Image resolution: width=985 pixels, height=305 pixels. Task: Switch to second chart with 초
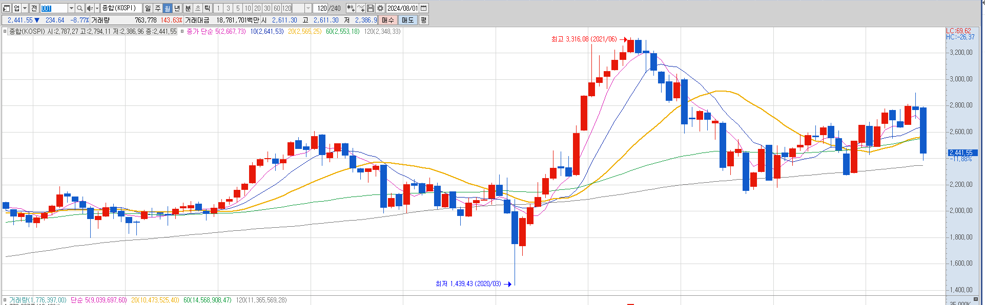pyautogui.click(x=198, y=8)
